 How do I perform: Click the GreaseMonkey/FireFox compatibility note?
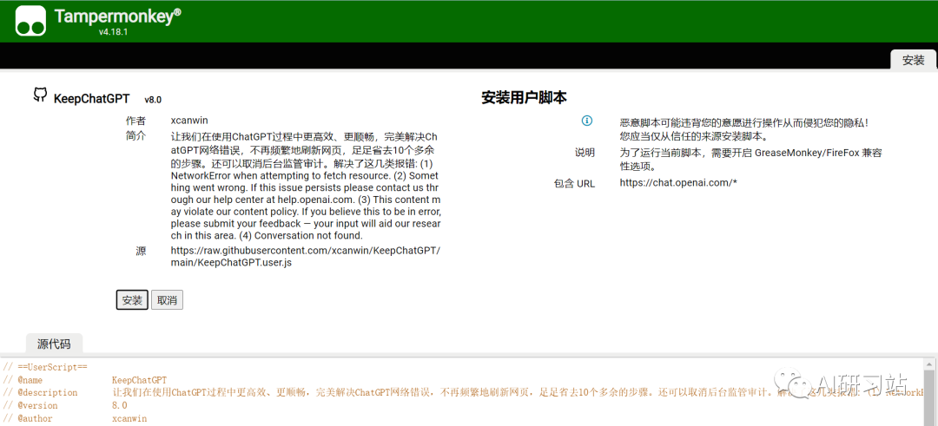click(751, 159)
